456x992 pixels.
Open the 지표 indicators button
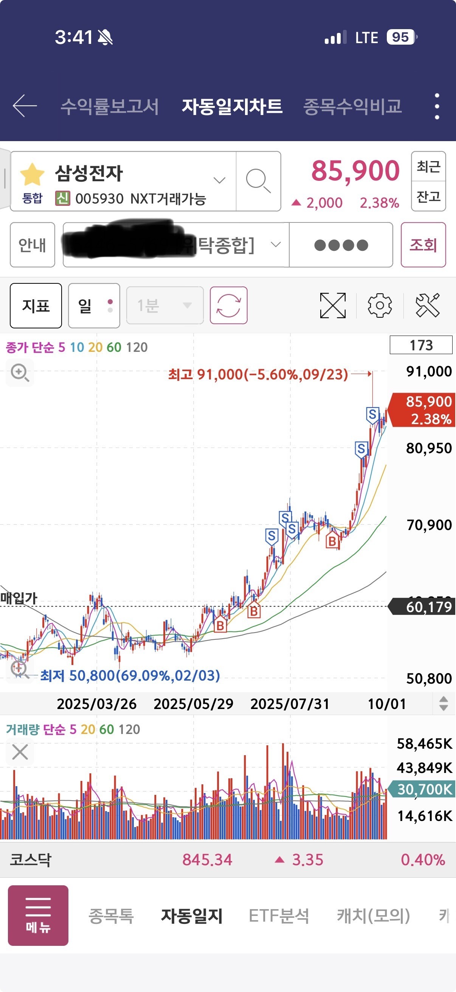[x=36, y=305]
